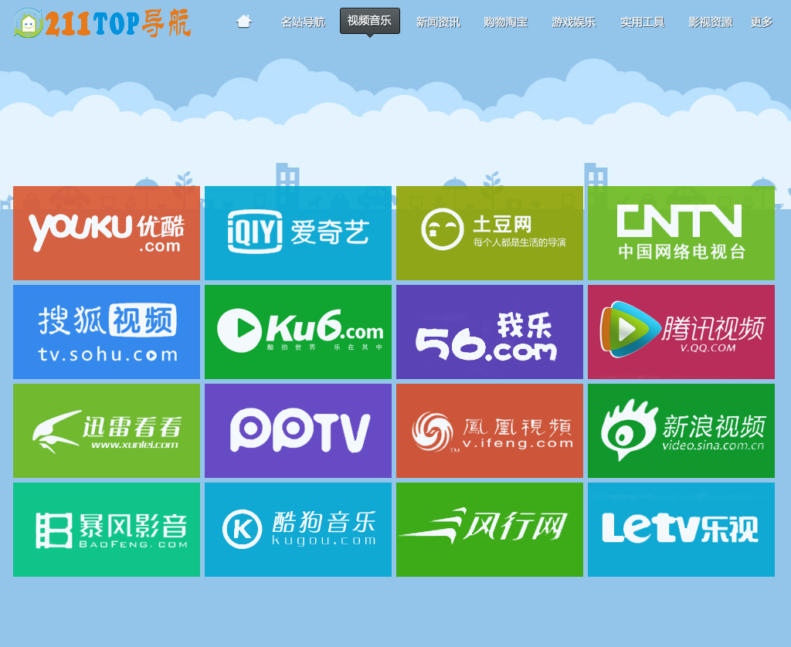This screenshot has width=791, height=647.
Task: Open the 56.com 我乐 tile
Action: (x=490, y=332)
